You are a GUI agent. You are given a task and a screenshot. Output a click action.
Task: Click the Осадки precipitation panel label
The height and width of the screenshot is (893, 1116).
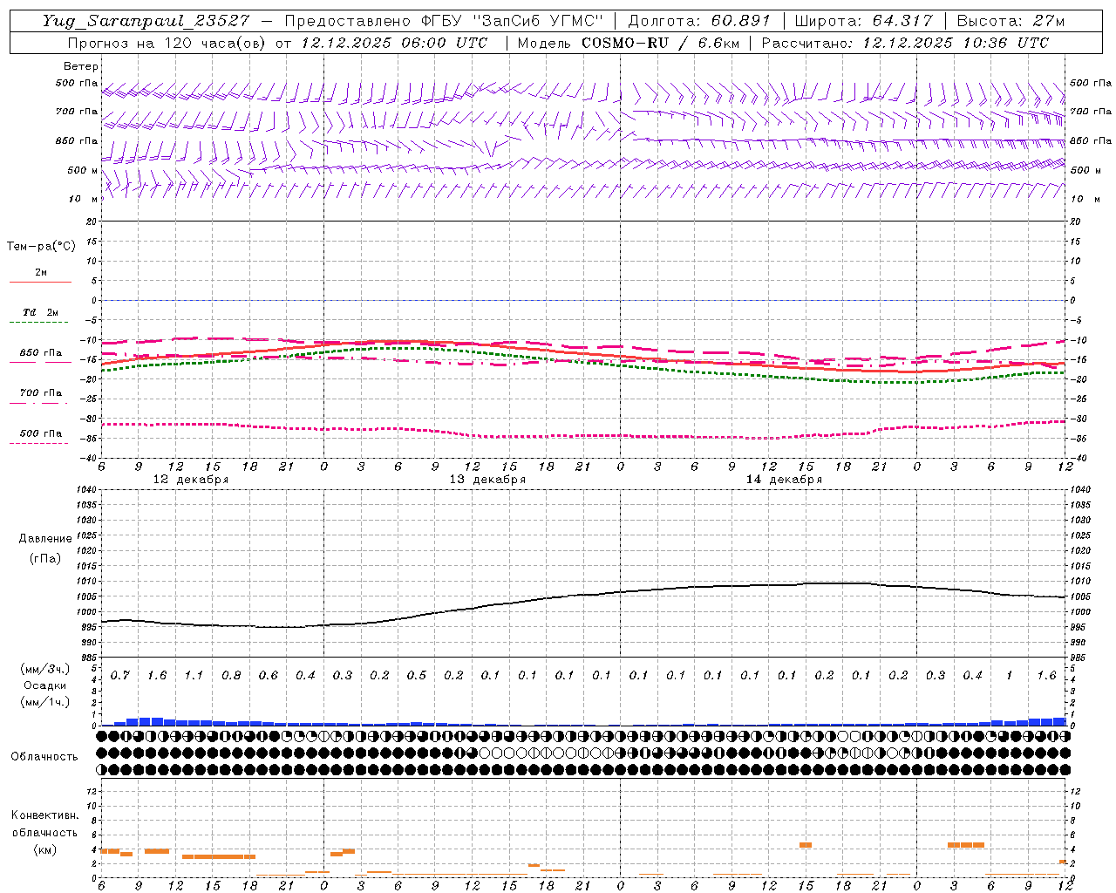coord(45,685)
